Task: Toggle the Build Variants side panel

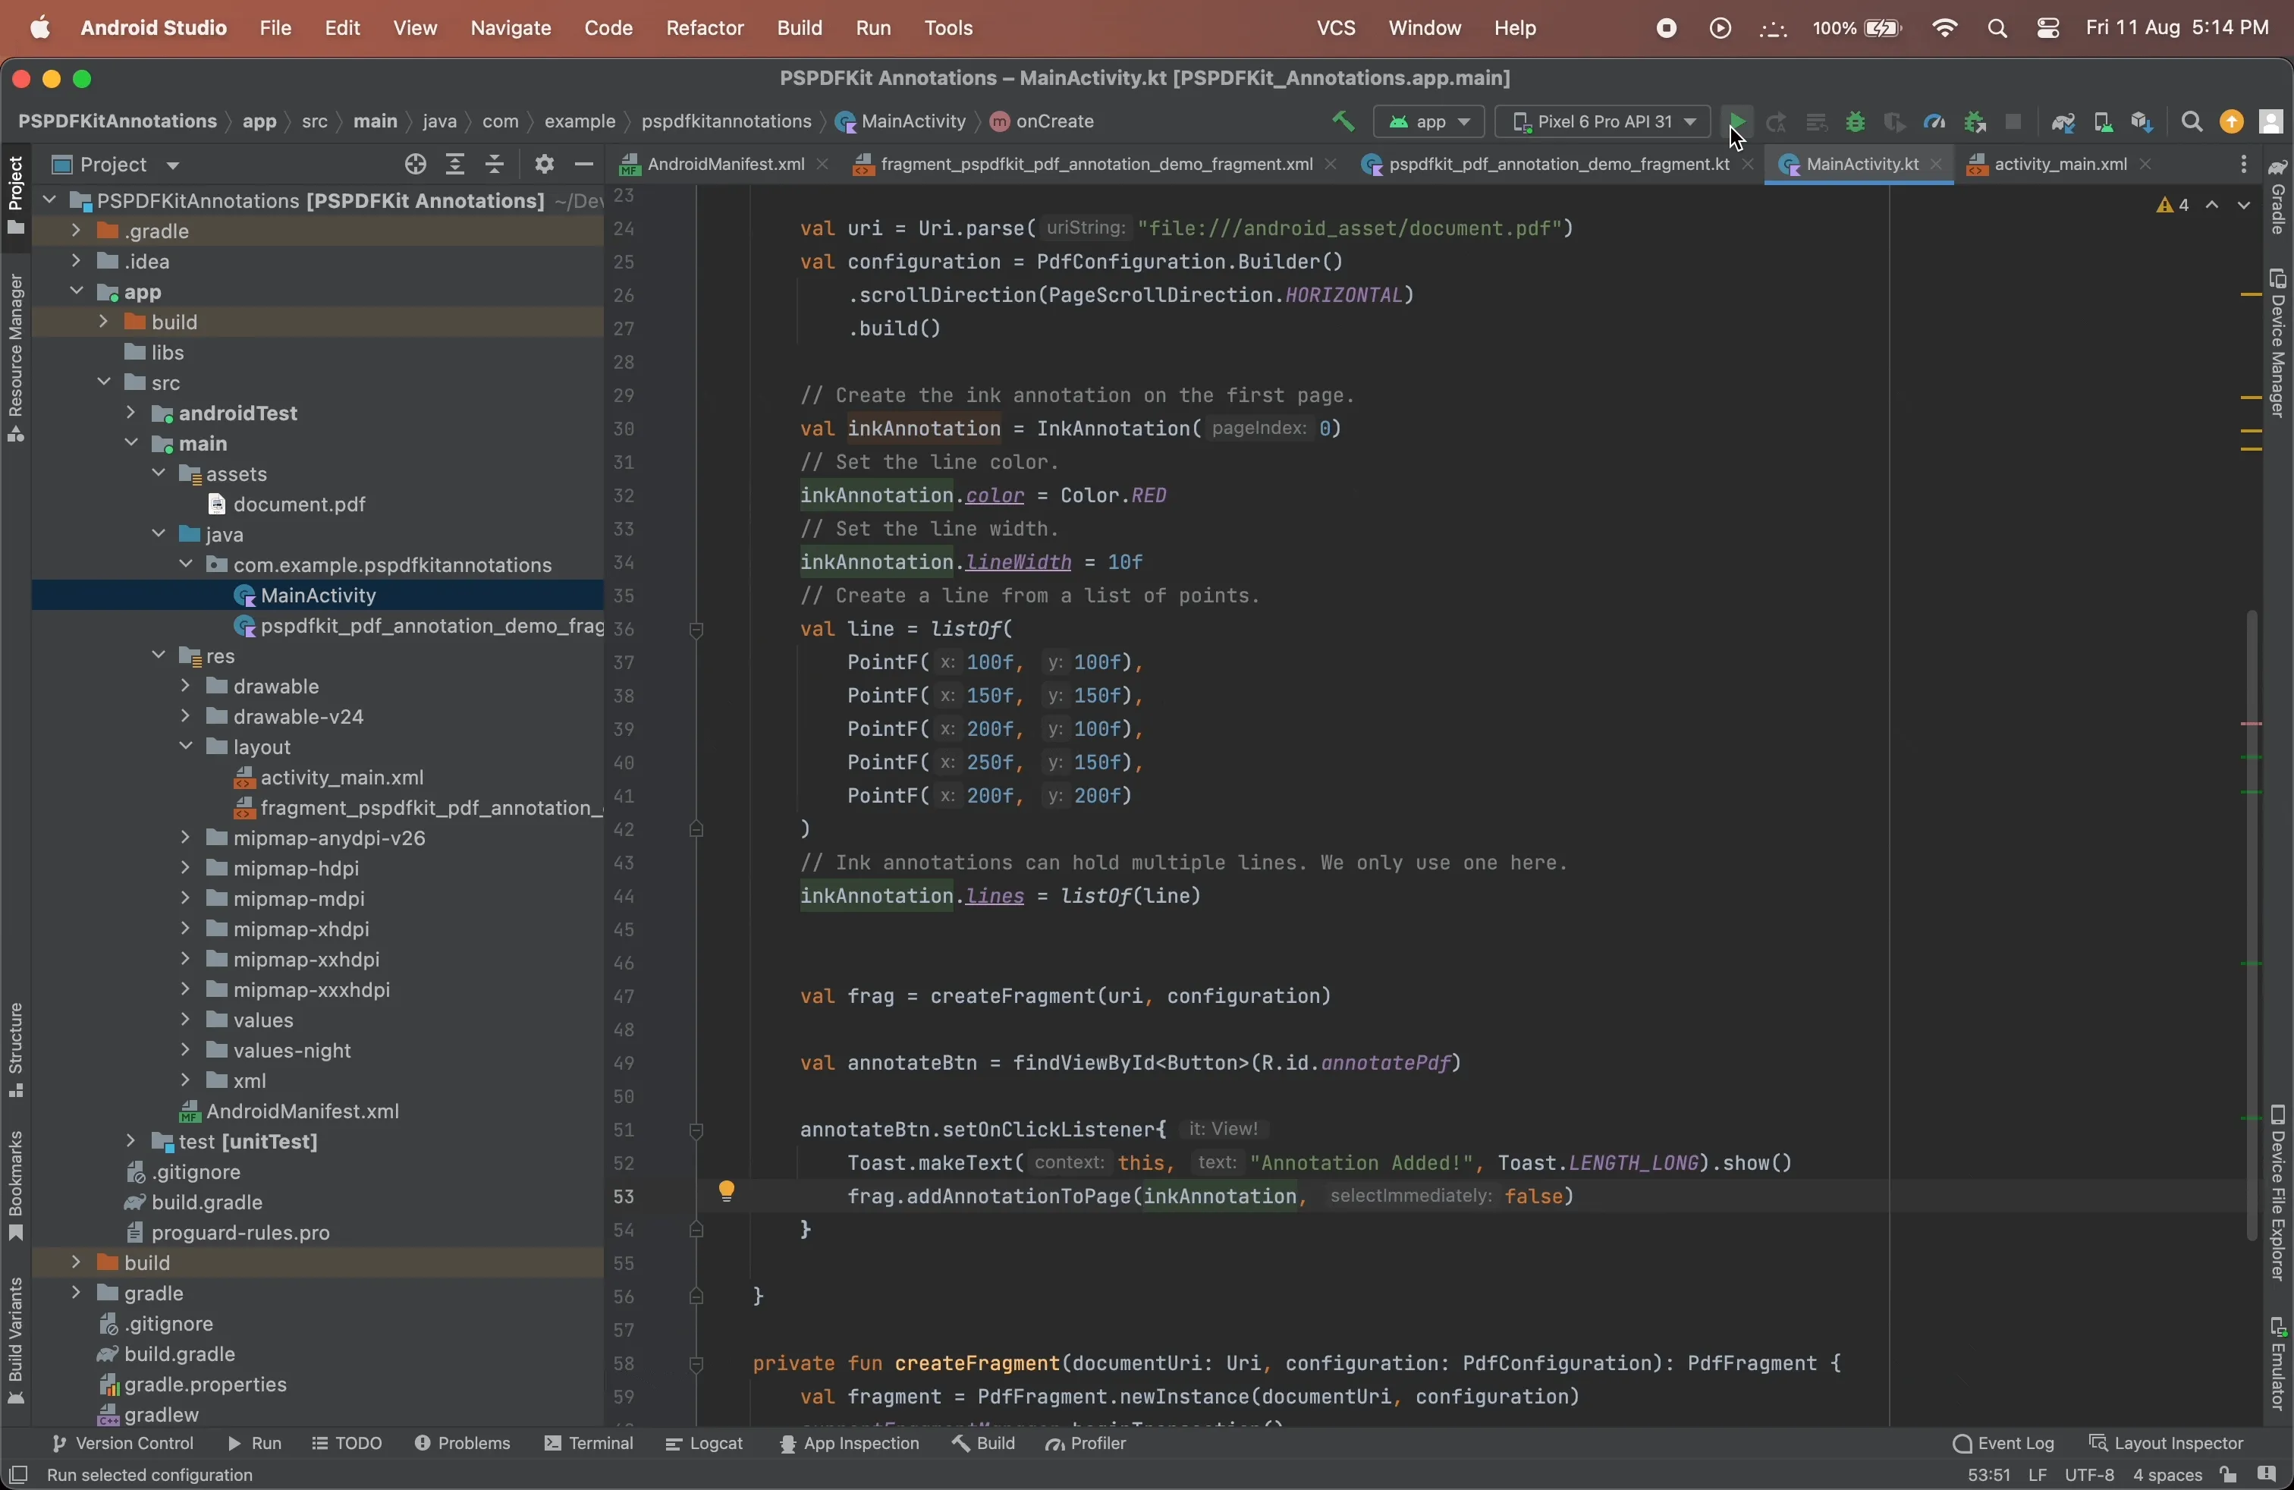Action: [15, 1341]
